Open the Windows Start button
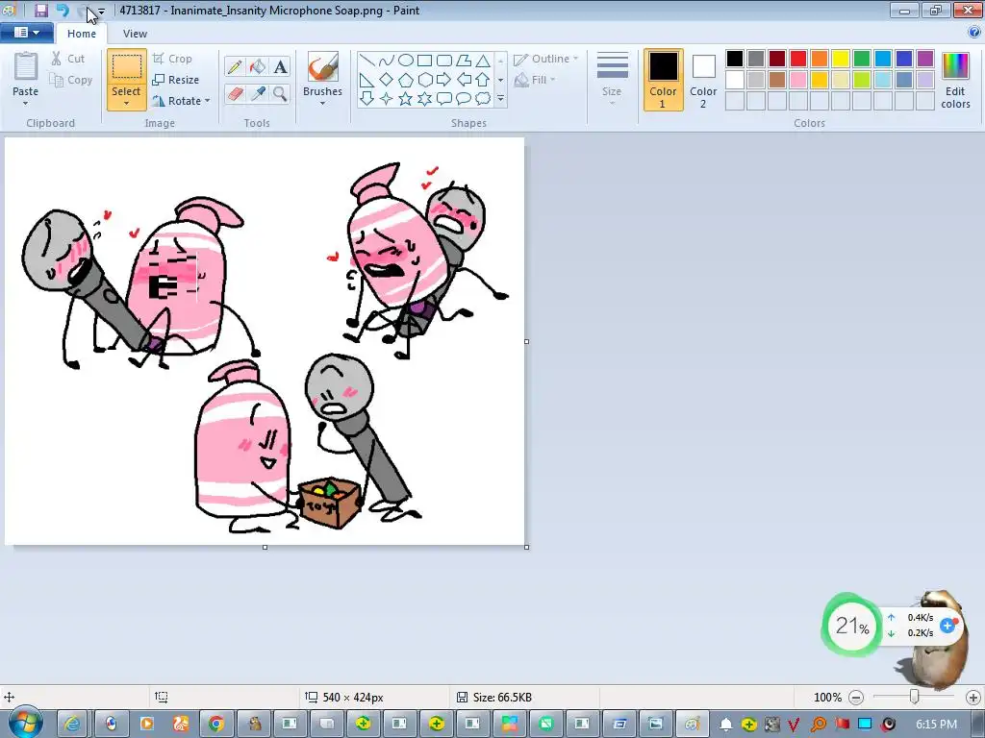985x738 pixels. (25, 723)
